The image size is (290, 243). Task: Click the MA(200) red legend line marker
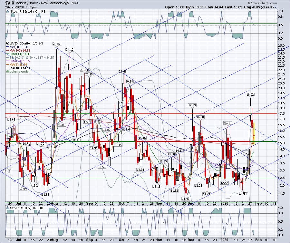(x=8, y=51)
